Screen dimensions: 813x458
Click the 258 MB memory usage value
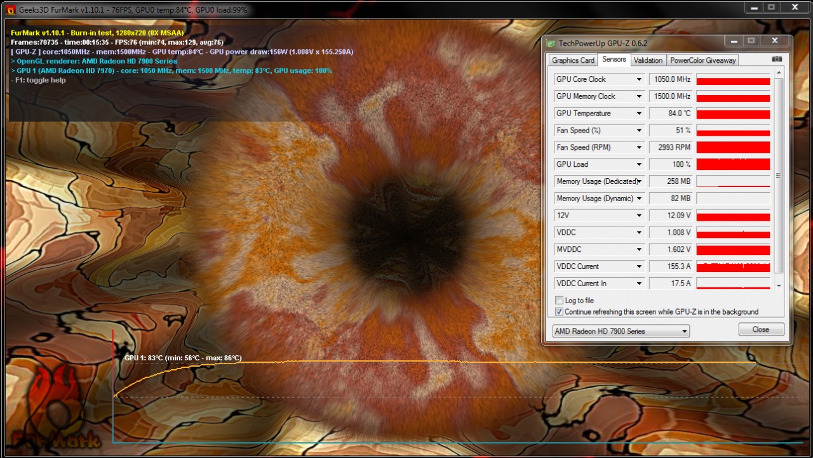click(x=671, y=181)
